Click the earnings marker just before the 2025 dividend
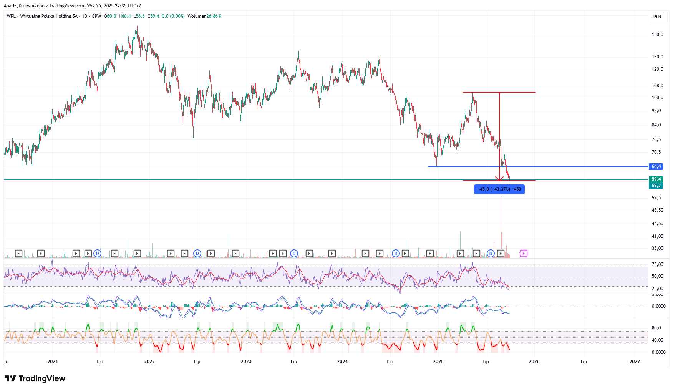 click(x=476, y=253)
